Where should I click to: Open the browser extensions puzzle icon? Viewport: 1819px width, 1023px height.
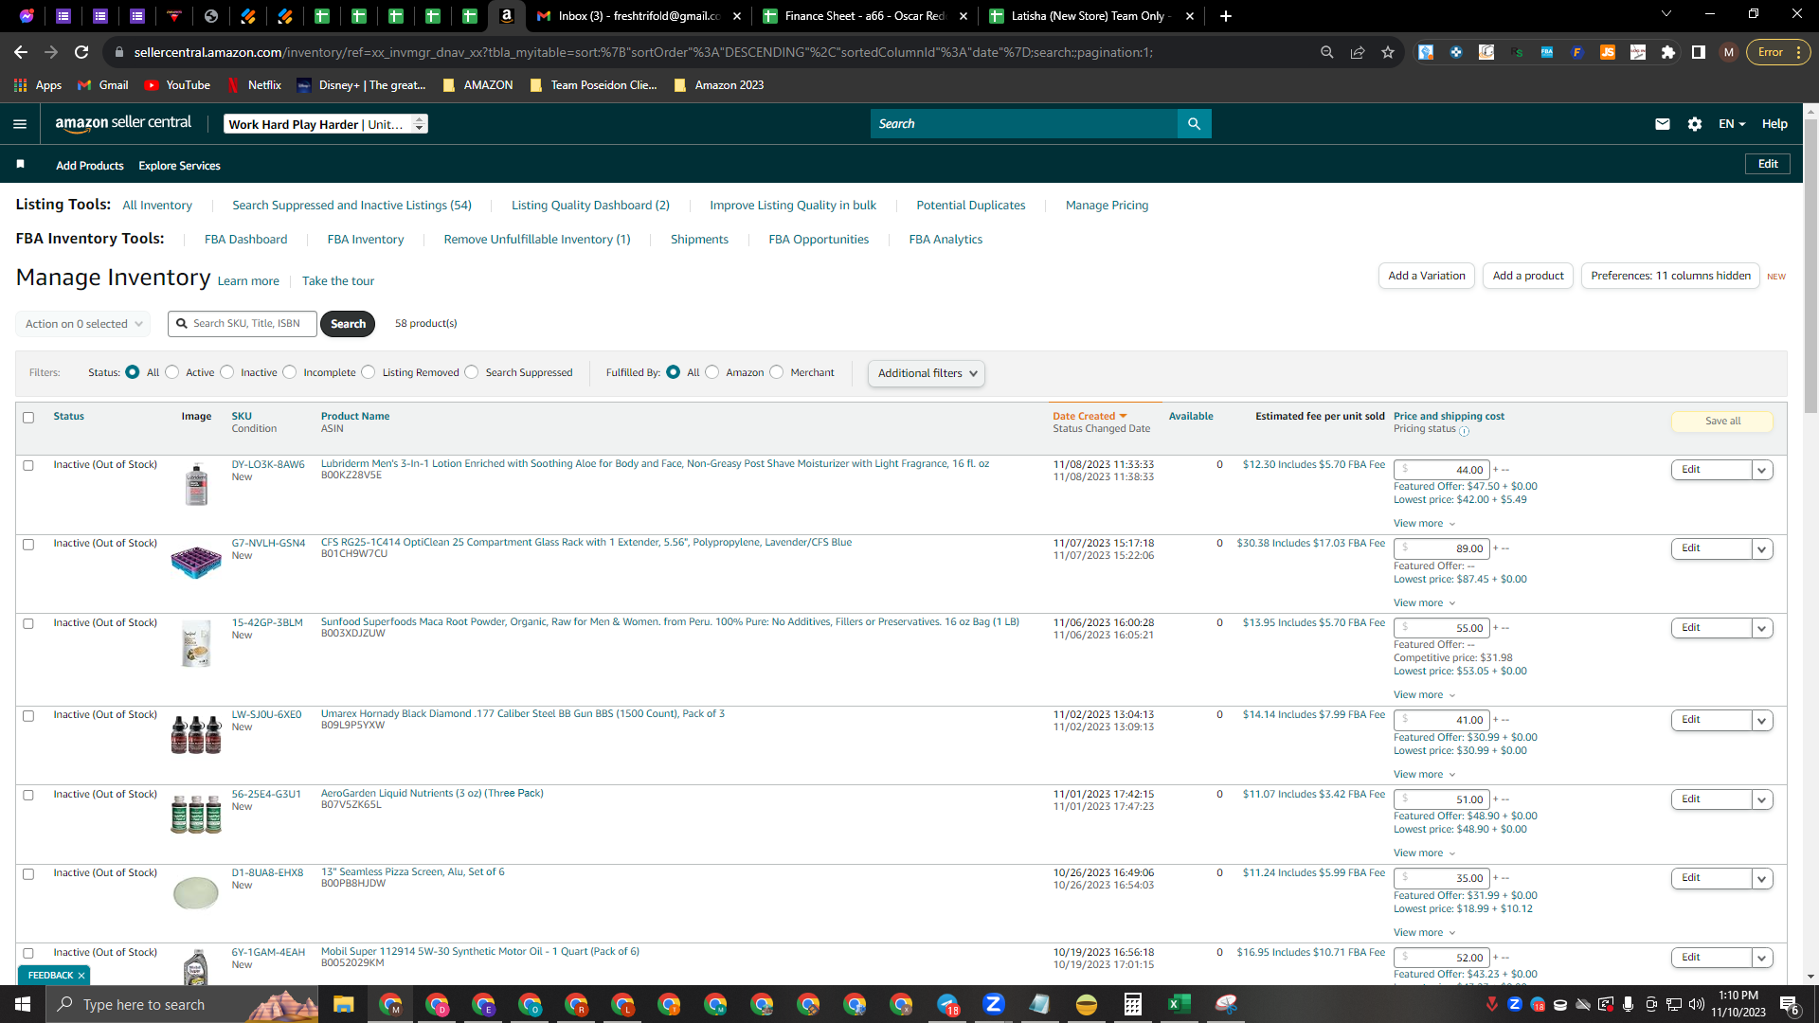[1668, 52]
